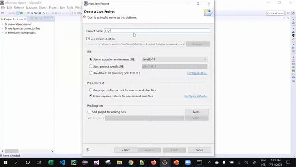
Task: Select the seleniummavenproject tree item
Action: click(x=22, y=33)
